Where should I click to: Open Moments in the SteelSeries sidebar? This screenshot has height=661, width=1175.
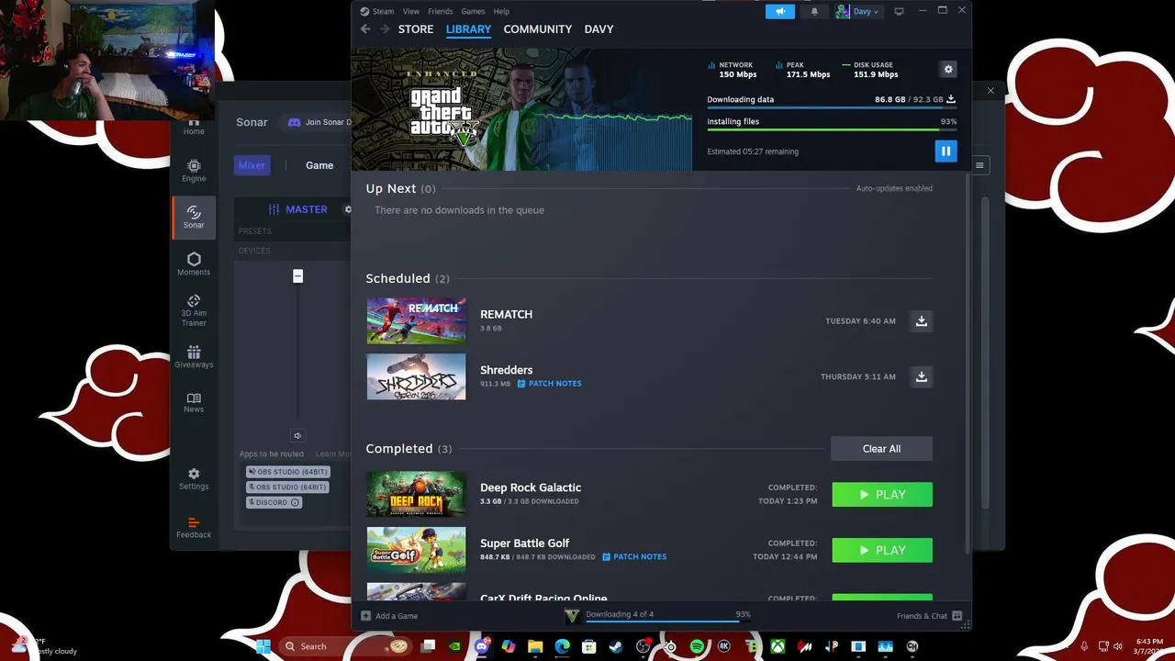point(194,264)
